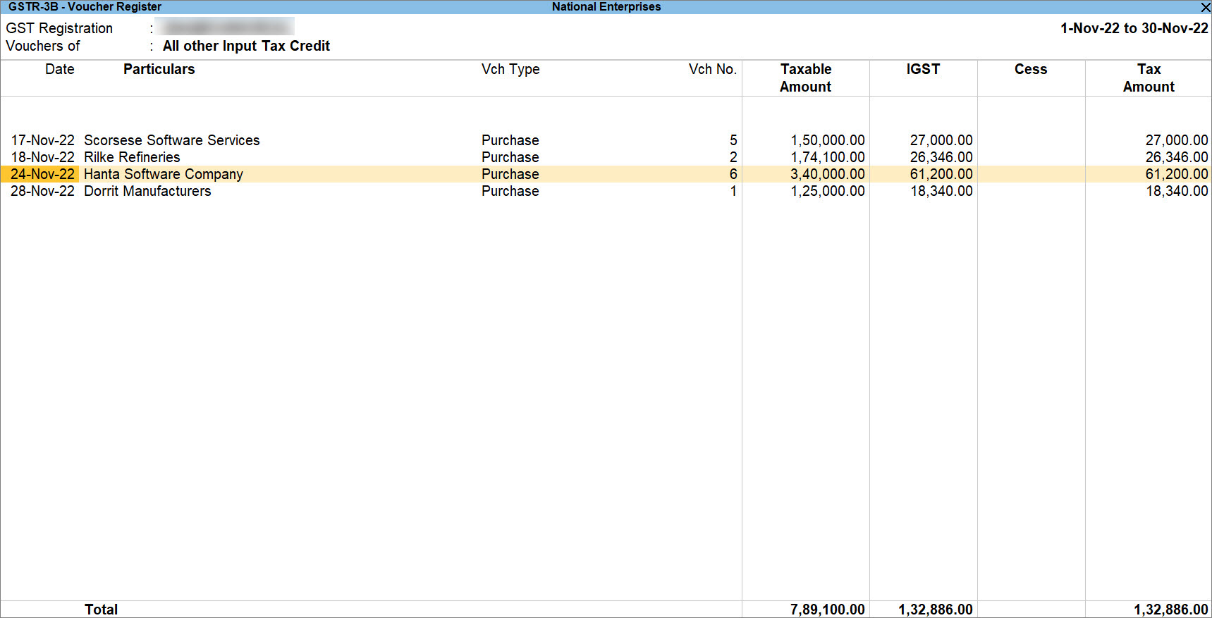Click the Date column header
This screenshot has width=1212, height=618.
pyautogui.click(x=60, y=69)
